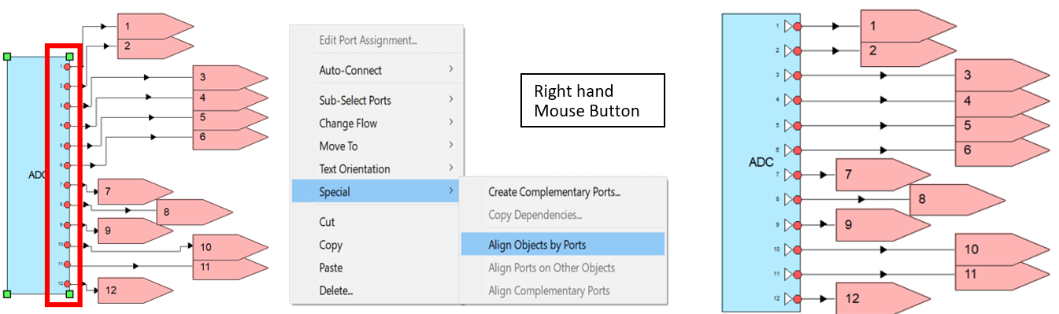Select off-page connector 7 in right diagram
The height and width of the screenshot is (314, 1059).
coord(883,175)
